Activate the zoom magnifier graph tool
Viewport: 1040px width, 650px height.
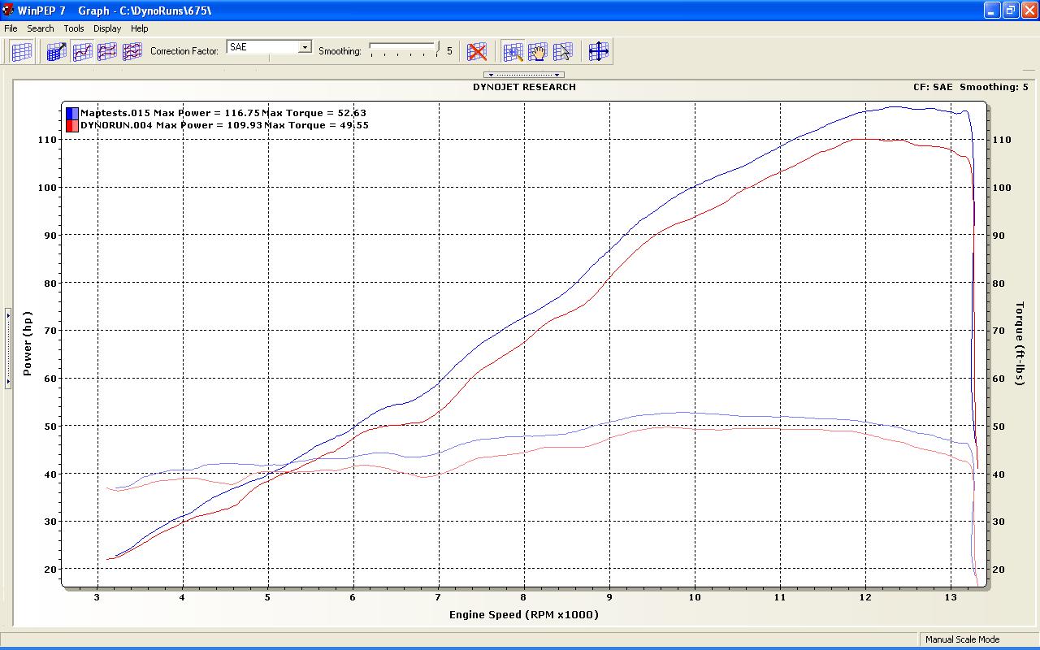[513, 51]
